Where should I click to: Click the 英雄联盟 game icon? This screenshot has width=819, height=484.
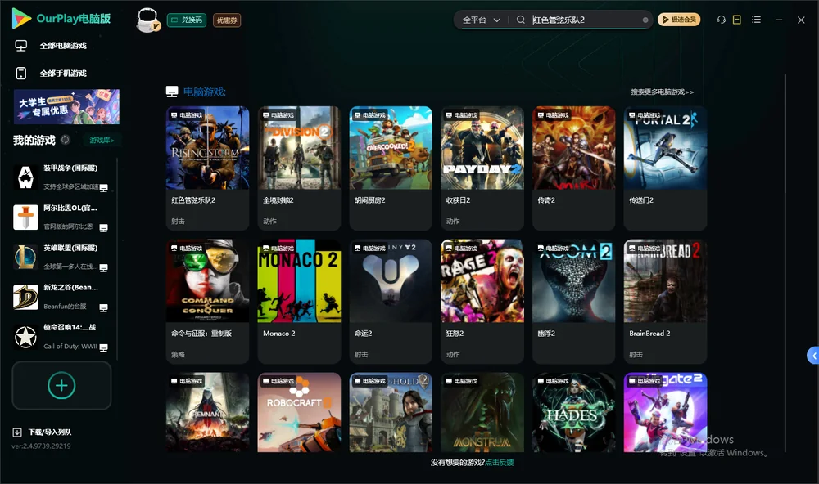click(x=25, y=257)
